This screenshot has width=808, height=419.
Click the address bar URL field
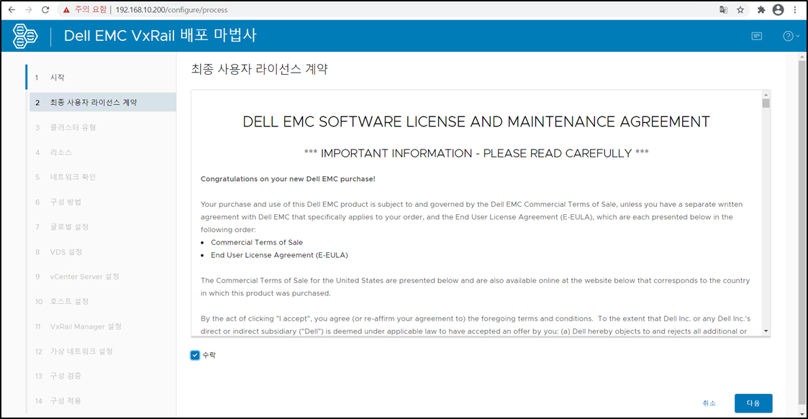pos(402,10)
